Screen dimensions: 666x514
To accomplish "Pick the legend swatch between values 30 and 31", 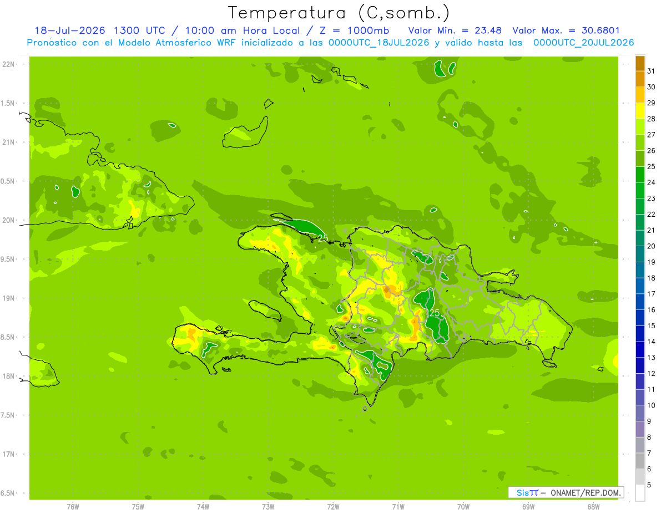I will tap(640, 79).
